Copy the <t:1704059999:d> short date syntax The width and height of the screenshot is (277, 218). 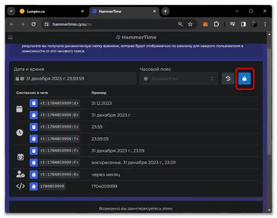click(34, 103)
